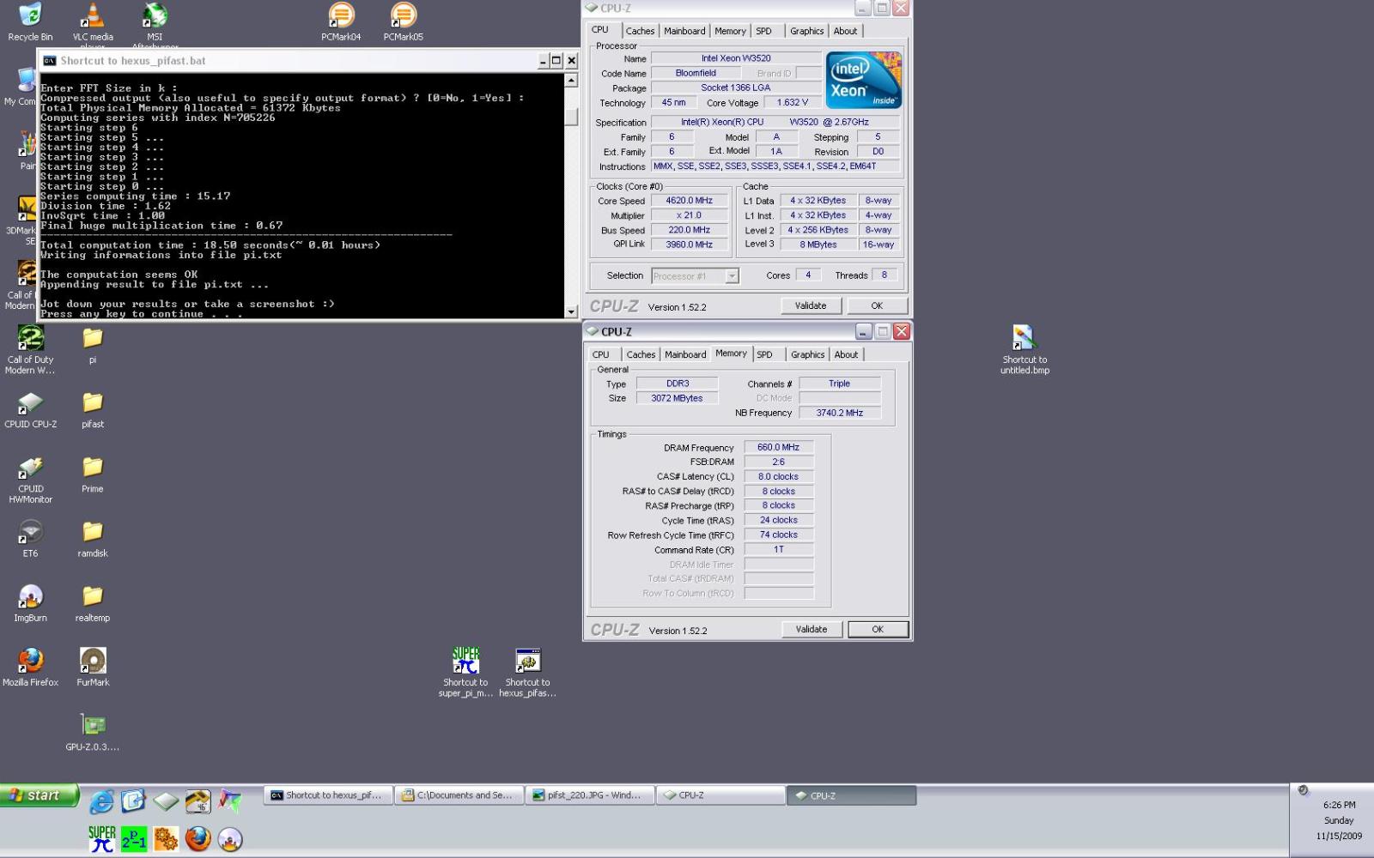Open the pifast folder on desktop
Viewport: 1374px width, 858px height.
93,409
